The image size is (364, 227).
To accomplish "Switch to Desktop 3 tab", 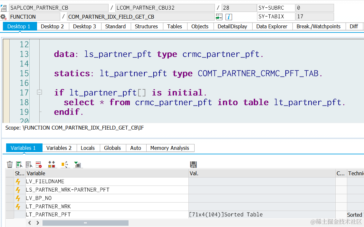I will (x=84, y=26).
